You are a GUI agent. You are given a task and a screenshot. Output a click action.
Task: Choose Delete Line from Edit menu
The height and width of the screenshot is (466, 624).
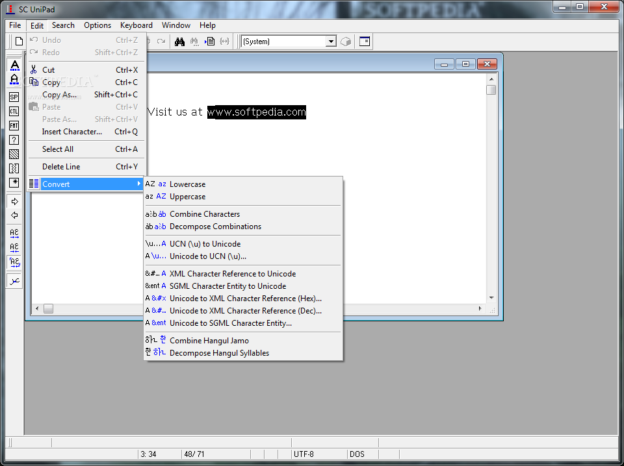click(x=84, y=166)
